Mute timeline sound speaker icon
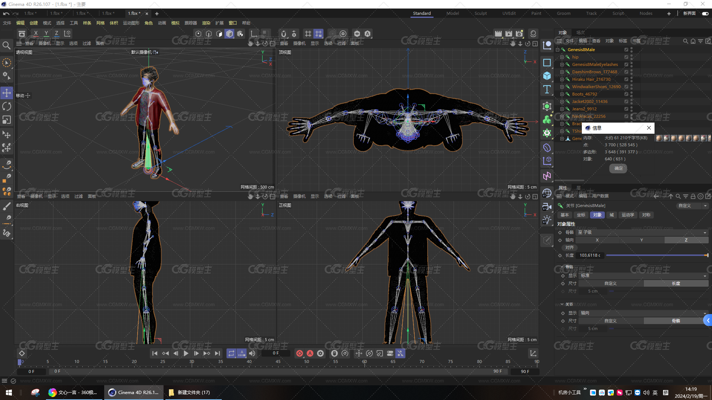 point(252,353)
